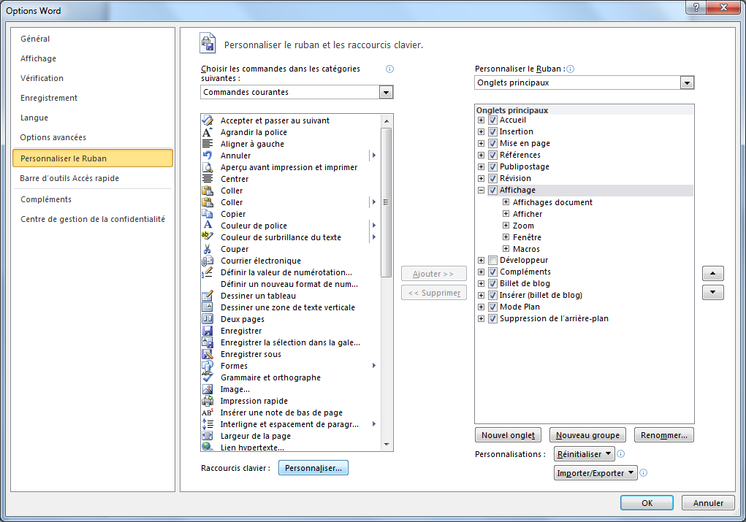Expand the Accueil tree node
Screen dimensions: 746x522
coord(481,120)
